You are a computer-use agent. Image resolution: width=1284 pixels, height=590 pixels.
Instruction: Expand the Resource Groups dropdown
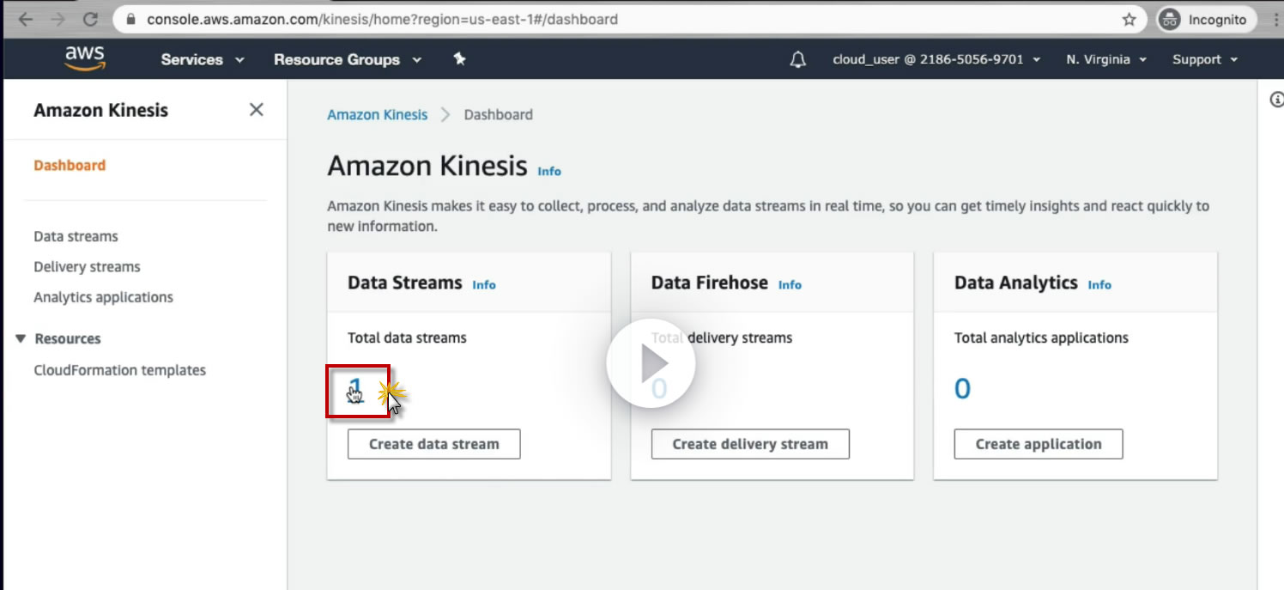coord(348,59)
